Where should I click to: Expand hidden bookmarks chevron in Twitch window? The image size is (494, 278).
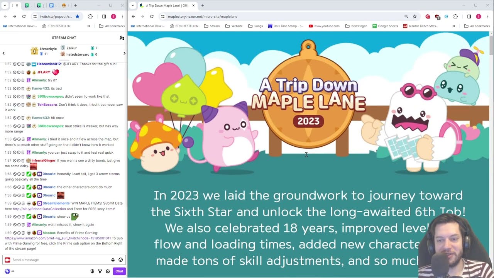[x=88, y=26]
